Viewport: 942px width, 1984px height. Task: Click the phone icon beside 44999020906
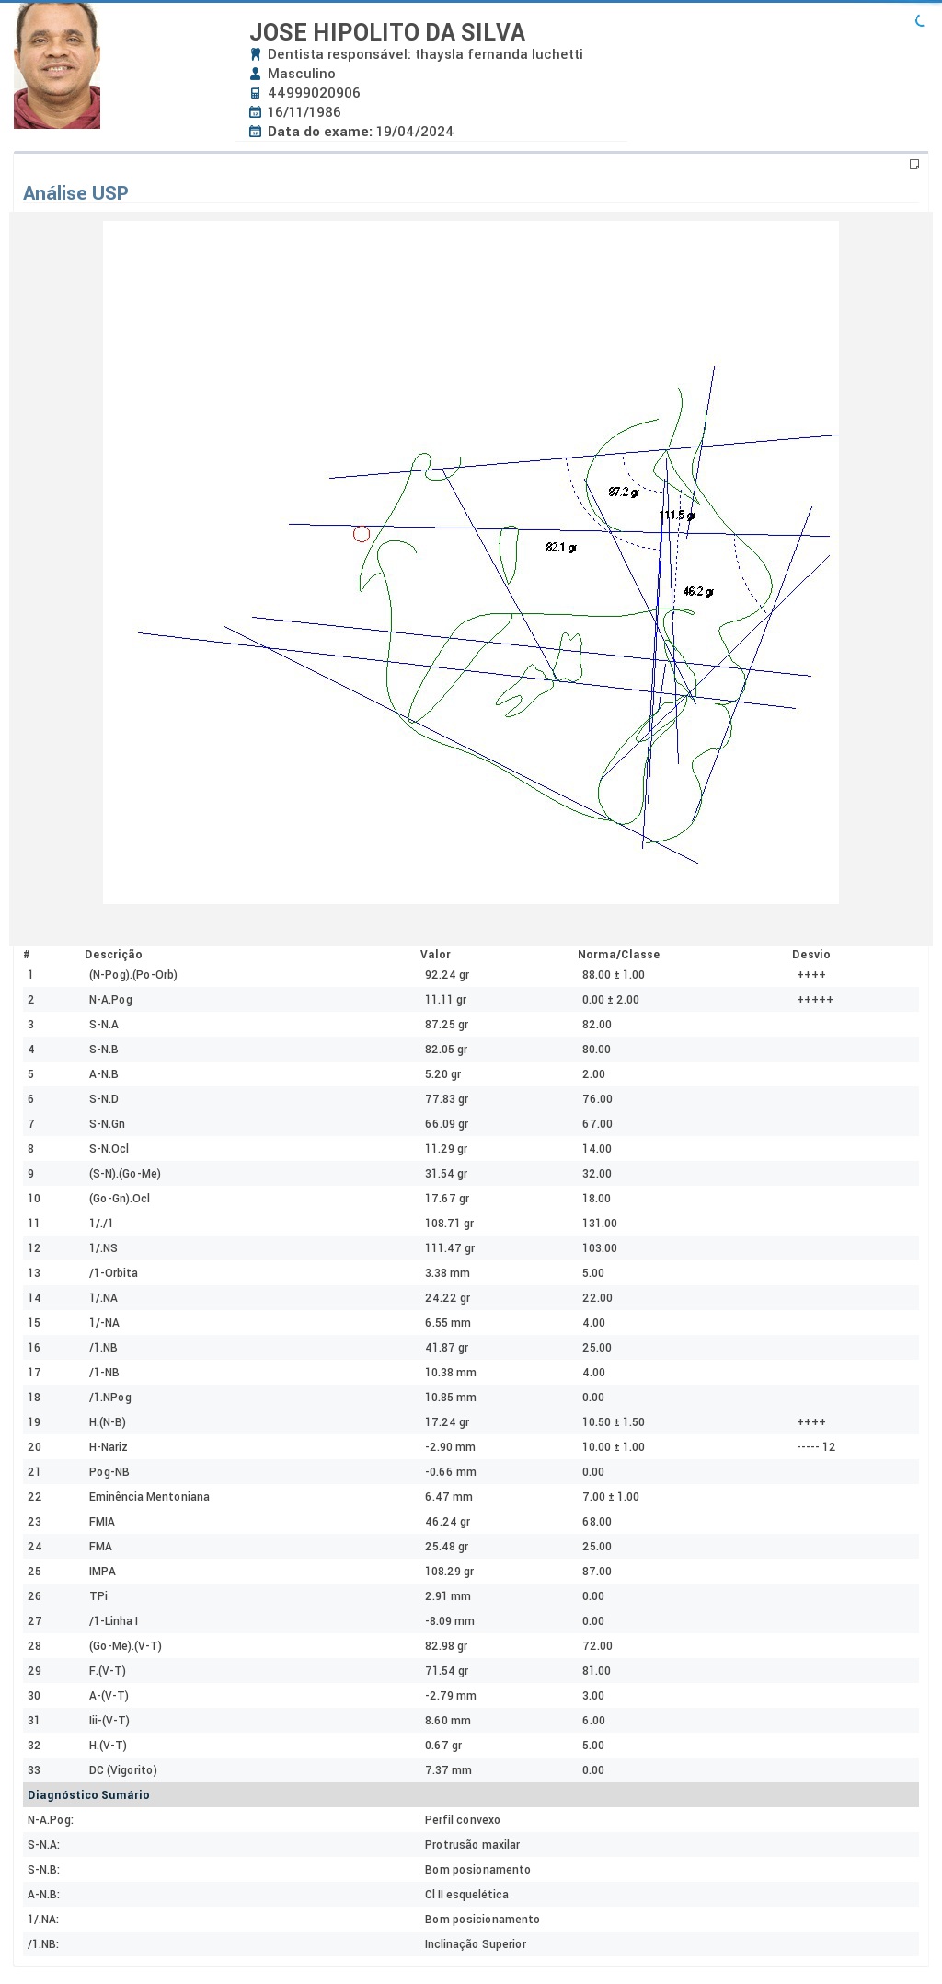[x=256, y=93]
